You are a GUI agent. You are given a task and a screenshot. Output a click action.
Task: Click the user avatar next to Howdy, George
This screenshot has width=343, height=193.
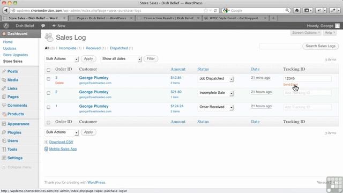pyautogui.click(x=337, y=26)
